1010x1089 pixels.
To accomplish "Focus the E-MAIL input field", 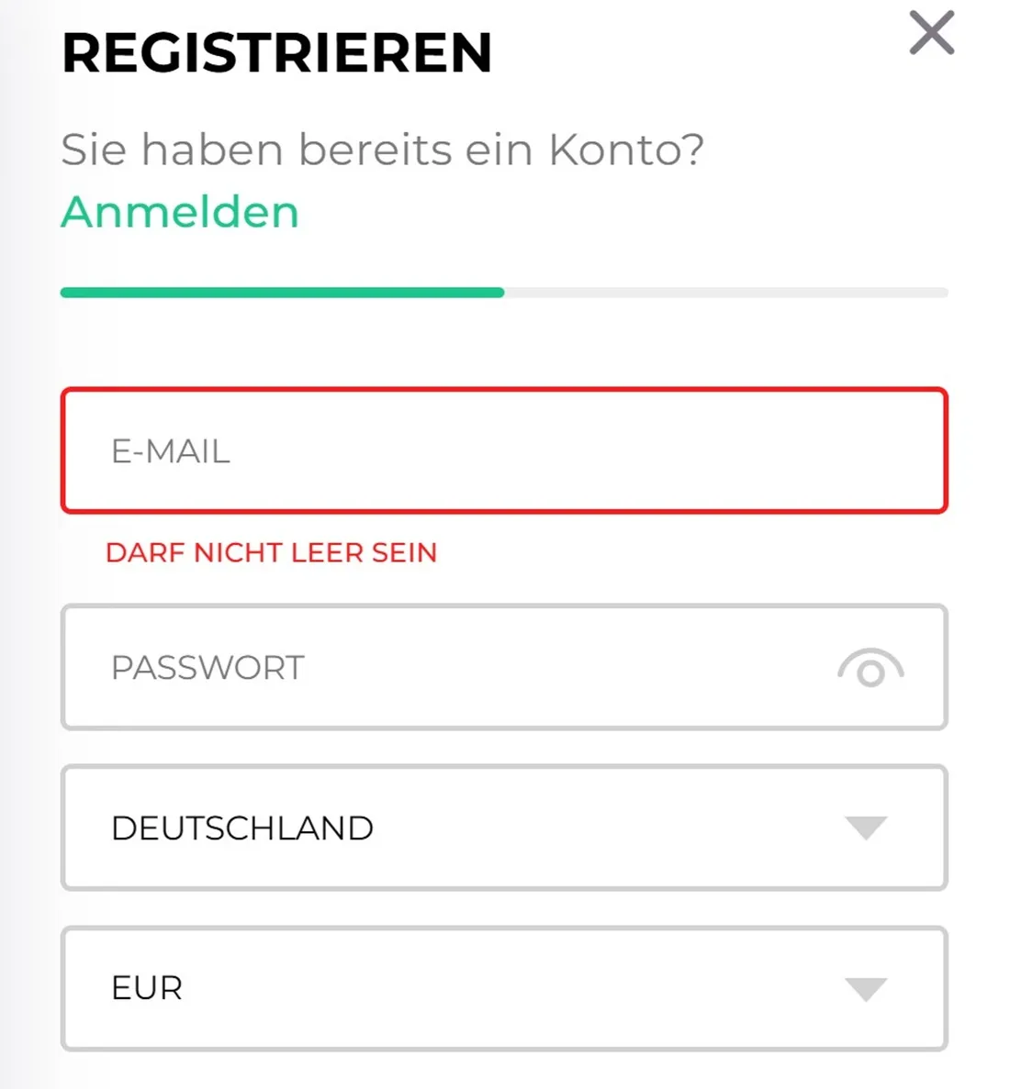I will click(503, 450).
